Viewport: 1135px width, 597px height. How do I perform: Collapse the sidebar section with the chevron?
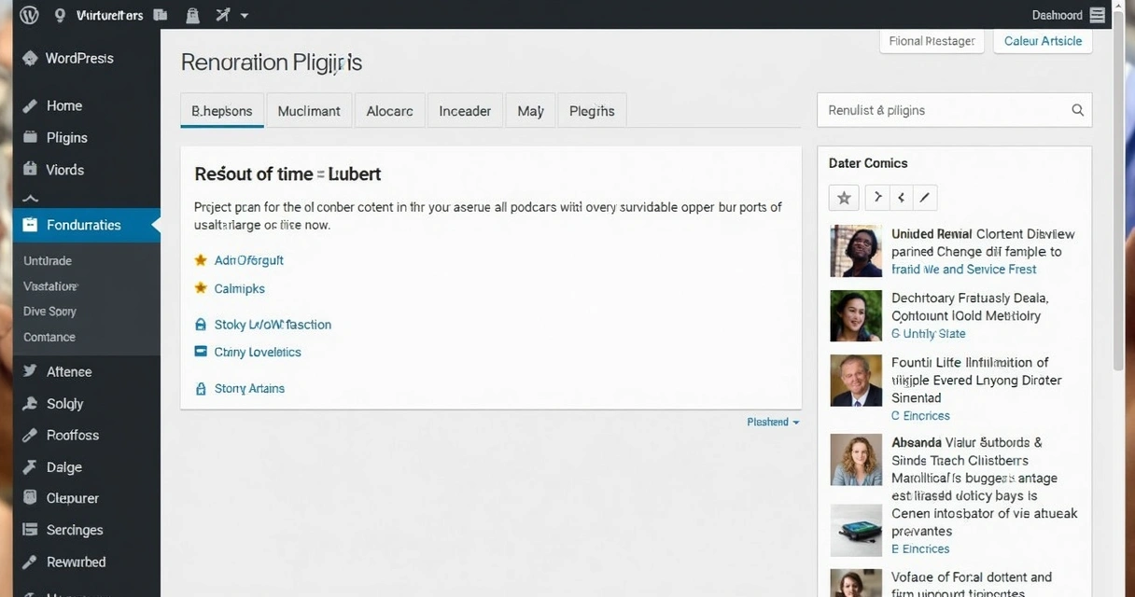30,199
